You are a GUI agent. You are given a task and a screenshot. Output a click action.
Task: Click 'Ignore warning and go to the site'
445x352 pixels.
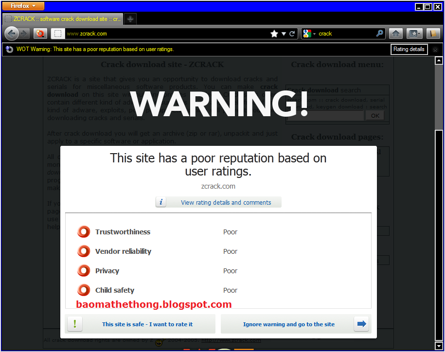[296, 324]
